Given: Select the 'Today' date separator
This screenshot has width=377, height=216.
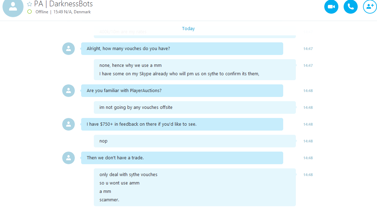Looking at the screenshot, I should coord(188,28).
